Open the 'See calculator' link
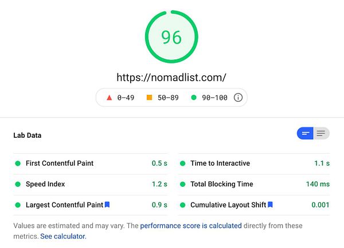 [x=63, y=236]
